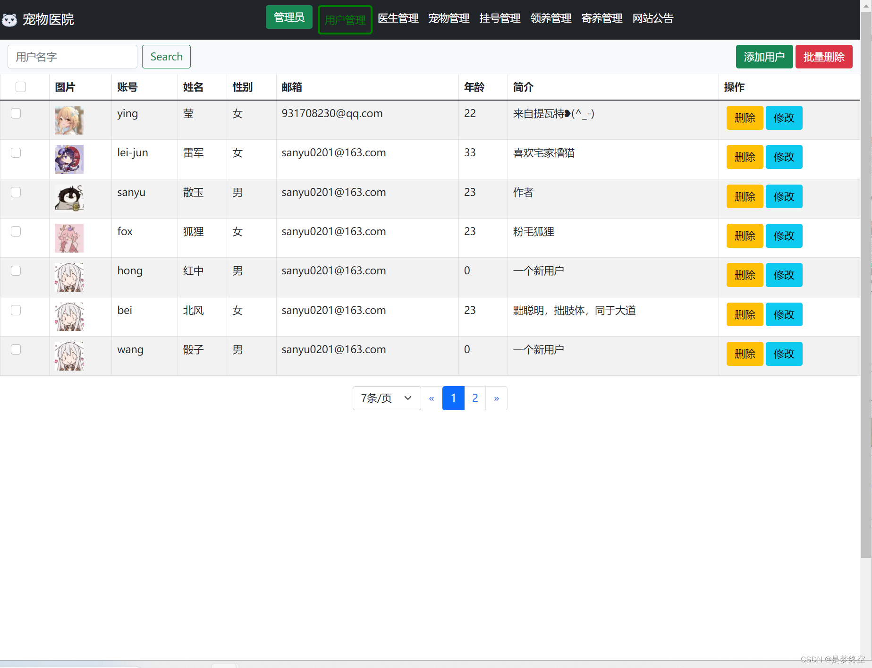This screenshot has width=872, height=668.
Task: Check the checkbox for user sanyu
Action: [x=16, y=192]
